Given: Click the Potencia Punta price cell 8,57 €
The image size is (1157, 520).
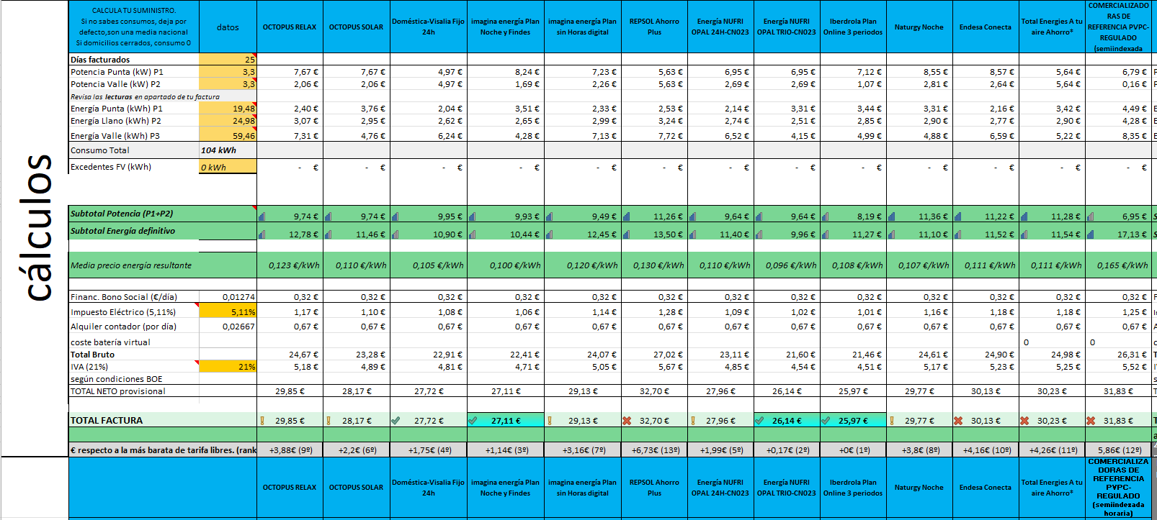Looking at the screenshot, I should (986, 72).
